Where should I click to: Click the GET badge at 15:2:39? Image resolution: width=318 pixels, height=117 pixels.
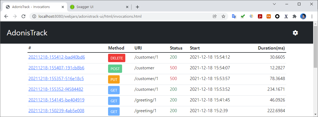(114, 111)
